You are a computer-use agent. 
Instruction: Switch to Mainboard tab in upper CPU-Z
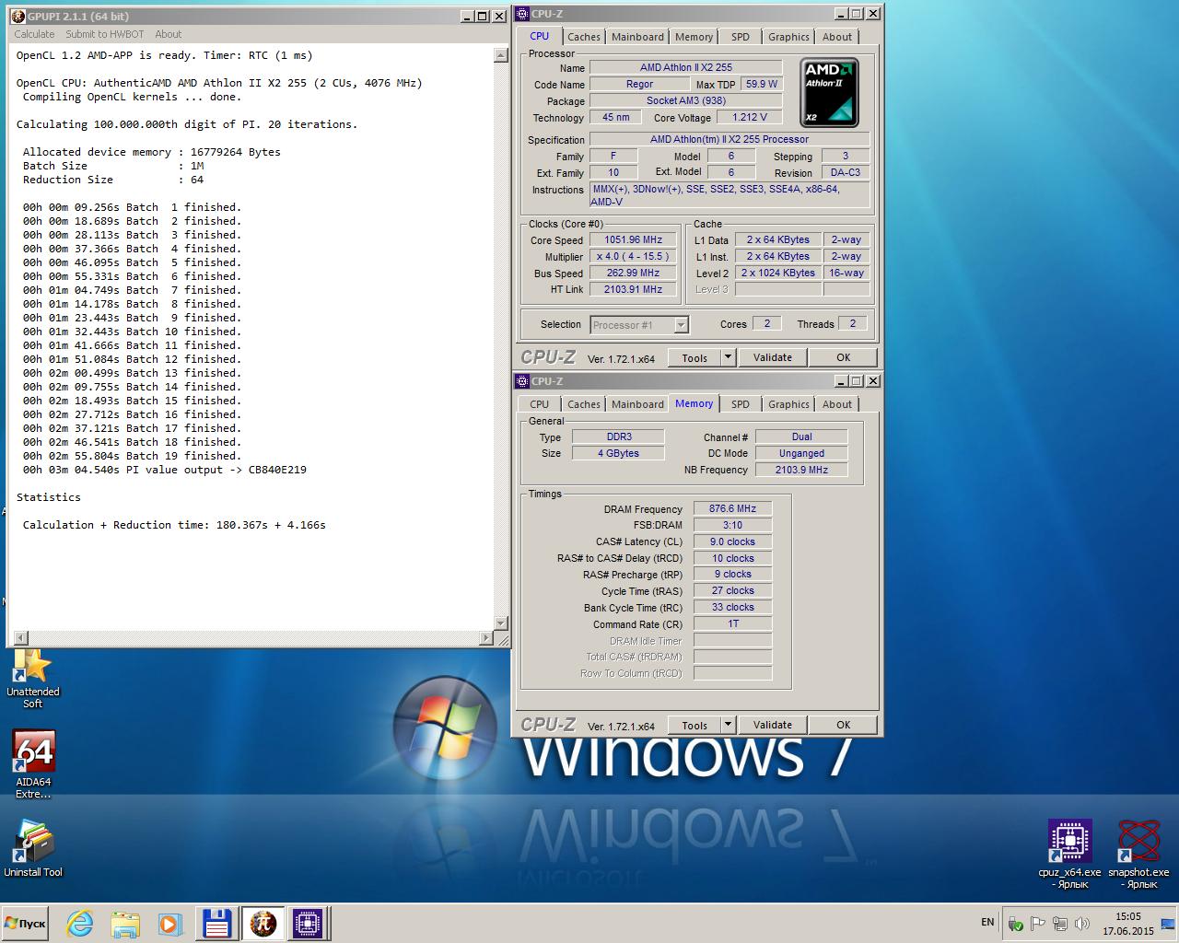637,37
